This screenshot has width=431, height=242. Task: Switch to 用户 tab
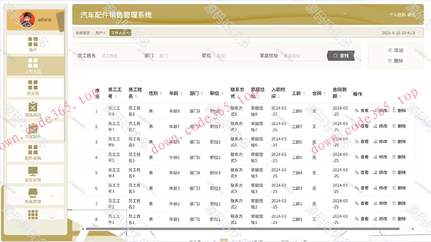99,33
